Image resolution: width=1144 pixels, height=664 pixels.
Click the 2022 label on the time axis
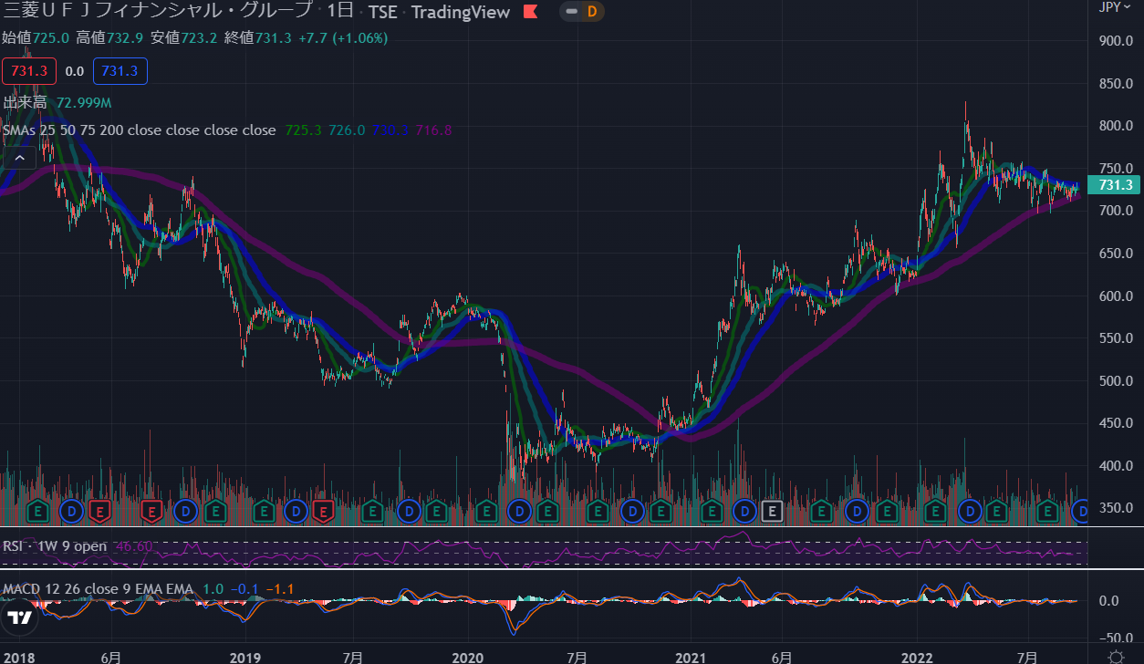[x=916, y=657]
